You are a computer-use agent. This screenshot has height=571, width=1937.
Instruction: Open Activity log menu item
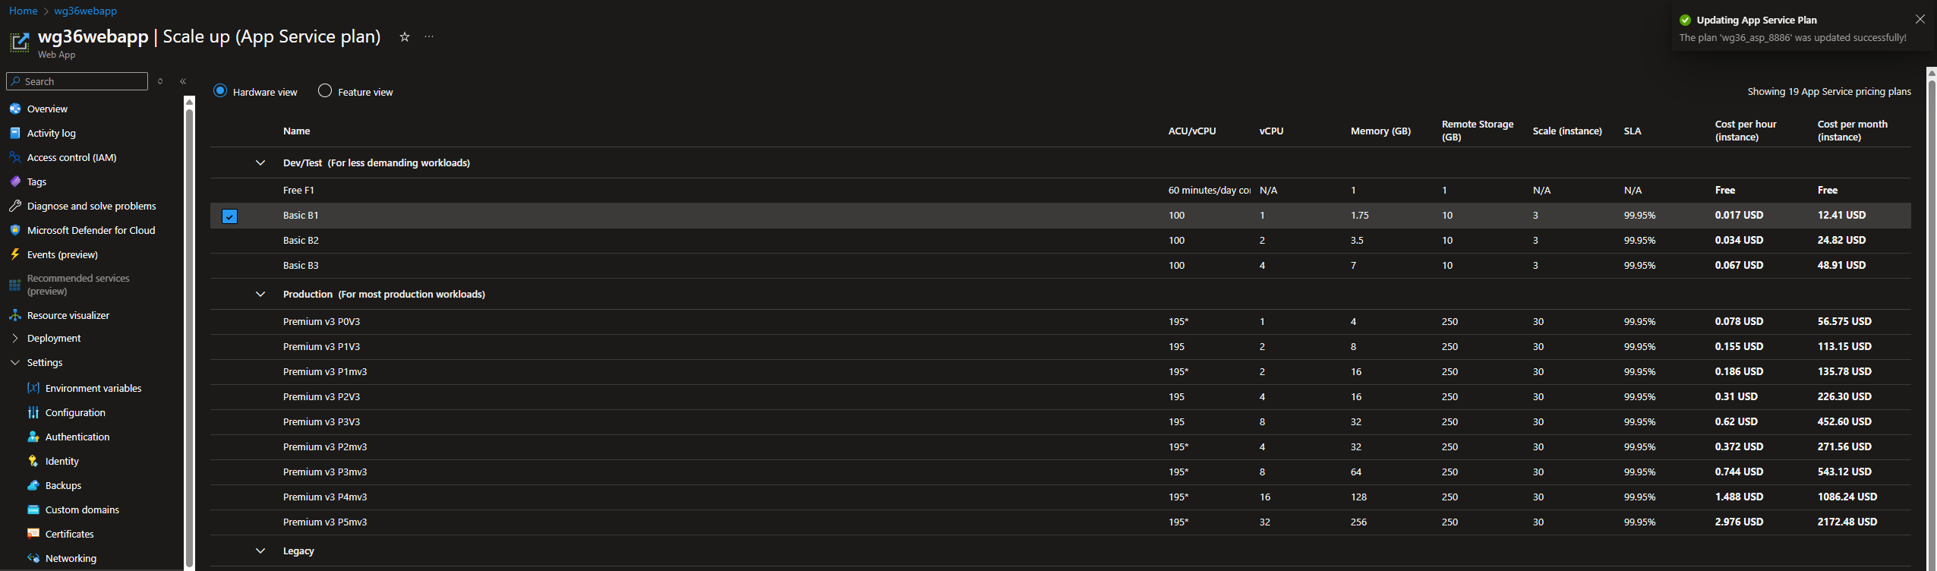click(51, 133)
